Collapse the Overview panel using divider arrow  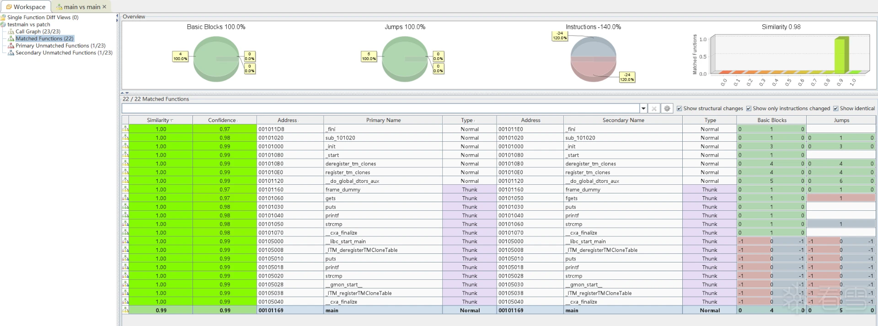123,93
